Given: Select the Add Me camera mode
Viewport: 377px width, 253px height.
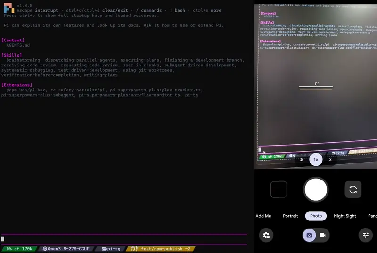Looking at the screenshot, I should coord(263,216).
